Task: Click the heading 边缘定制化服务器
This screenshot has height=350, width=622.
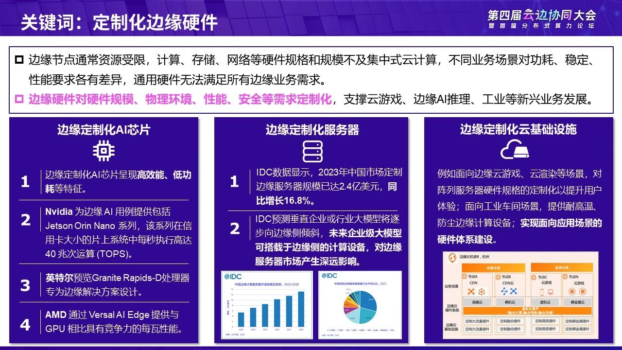Action: [x=312, y=130]
